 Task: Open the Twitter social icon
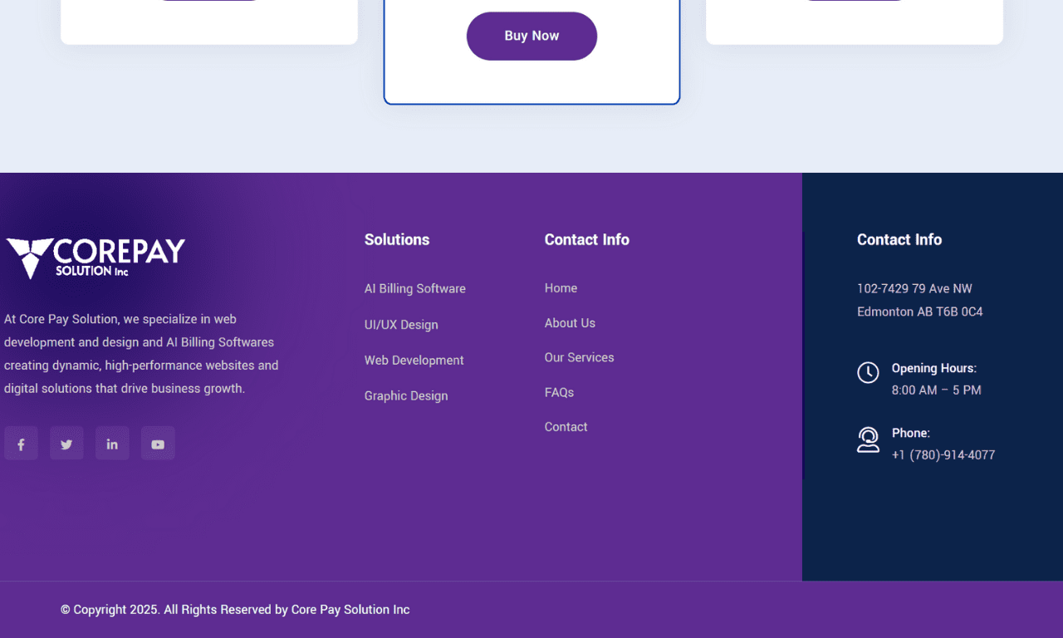66,444
